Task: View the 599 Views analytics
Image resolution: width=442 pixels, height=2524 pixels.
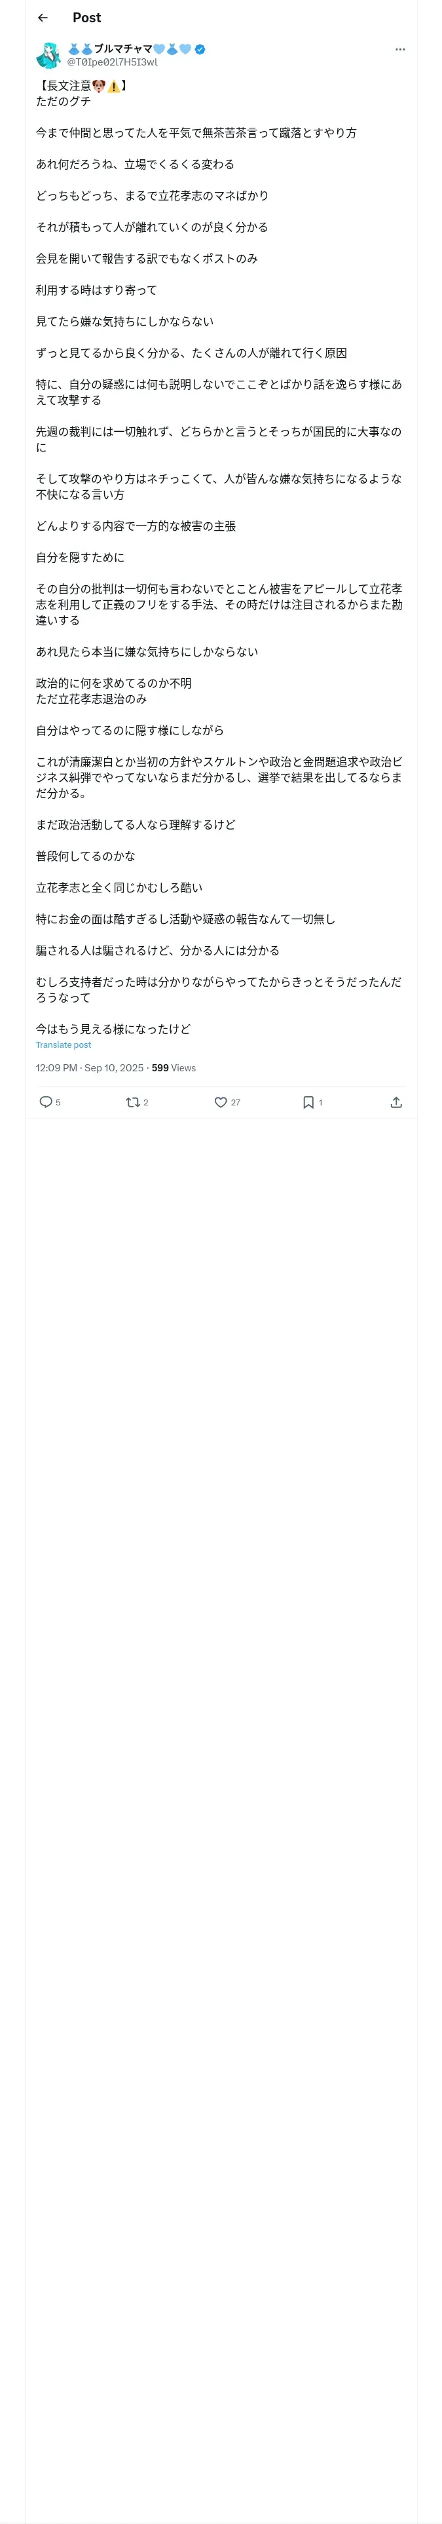Action: (x=174, y=1068)
